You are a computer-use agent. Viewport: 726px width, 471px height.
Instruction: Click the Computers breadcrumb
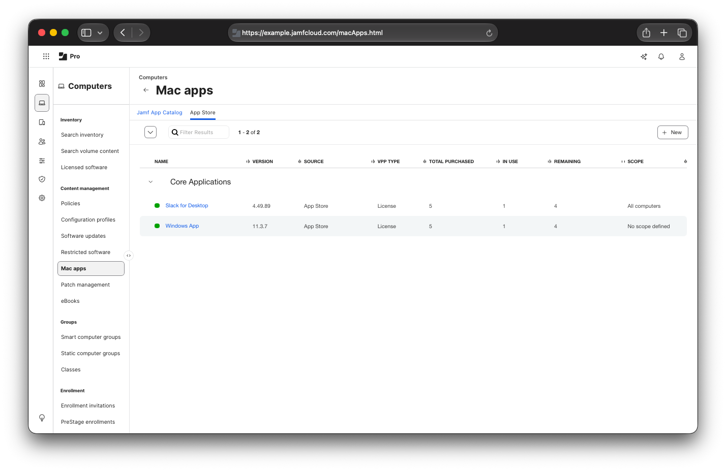coord(153,78)
